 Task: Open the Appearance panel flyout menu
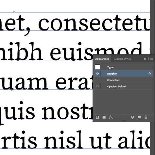(152, 59)
